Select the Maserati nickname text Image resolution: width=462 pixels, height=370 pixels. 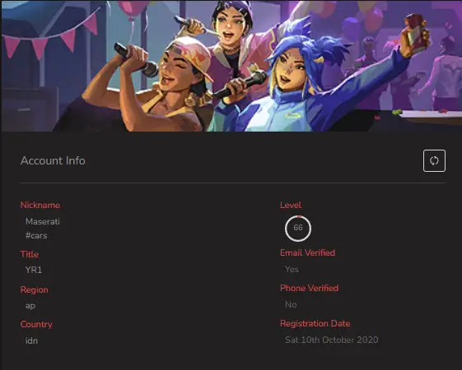coord(43,221)
